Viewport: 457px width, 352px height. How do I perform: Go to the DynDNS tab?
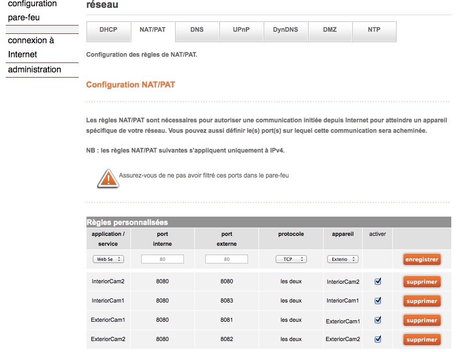286,30
